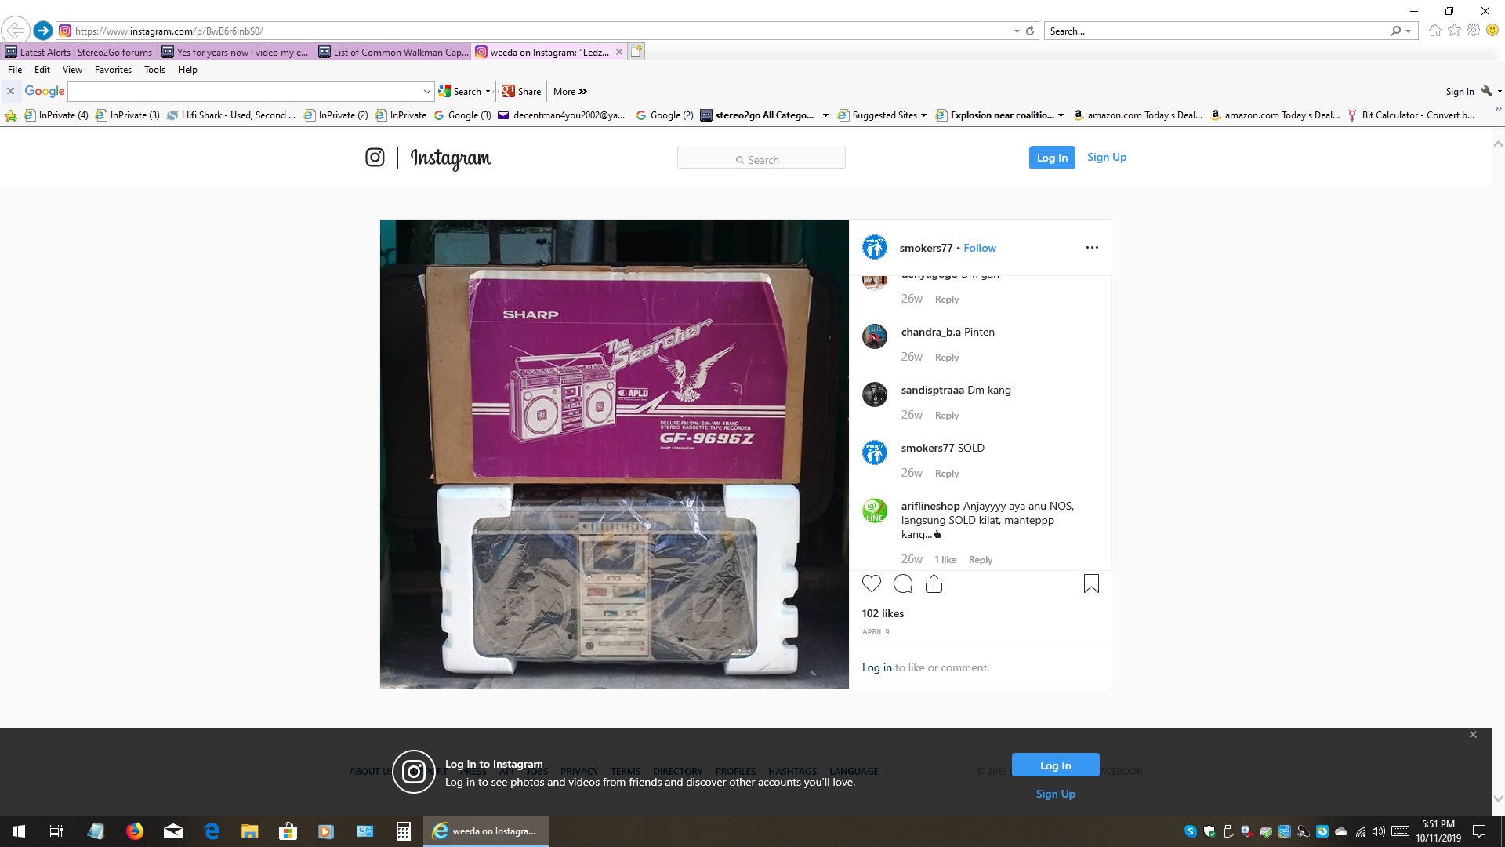Open the browser home icon

point(1435,31)
